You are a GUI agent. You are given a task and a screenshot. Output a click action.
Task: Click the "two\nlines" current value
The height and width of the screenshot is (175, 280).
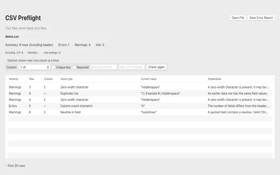point(148,112)
